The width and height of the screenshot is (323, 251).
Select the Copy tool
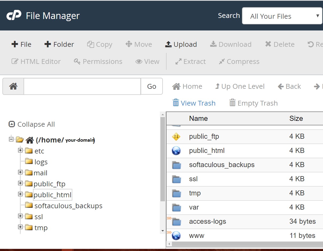click(99, 44)
